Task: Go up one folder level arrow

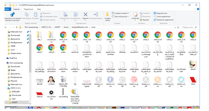Action: tap(16, 27)
